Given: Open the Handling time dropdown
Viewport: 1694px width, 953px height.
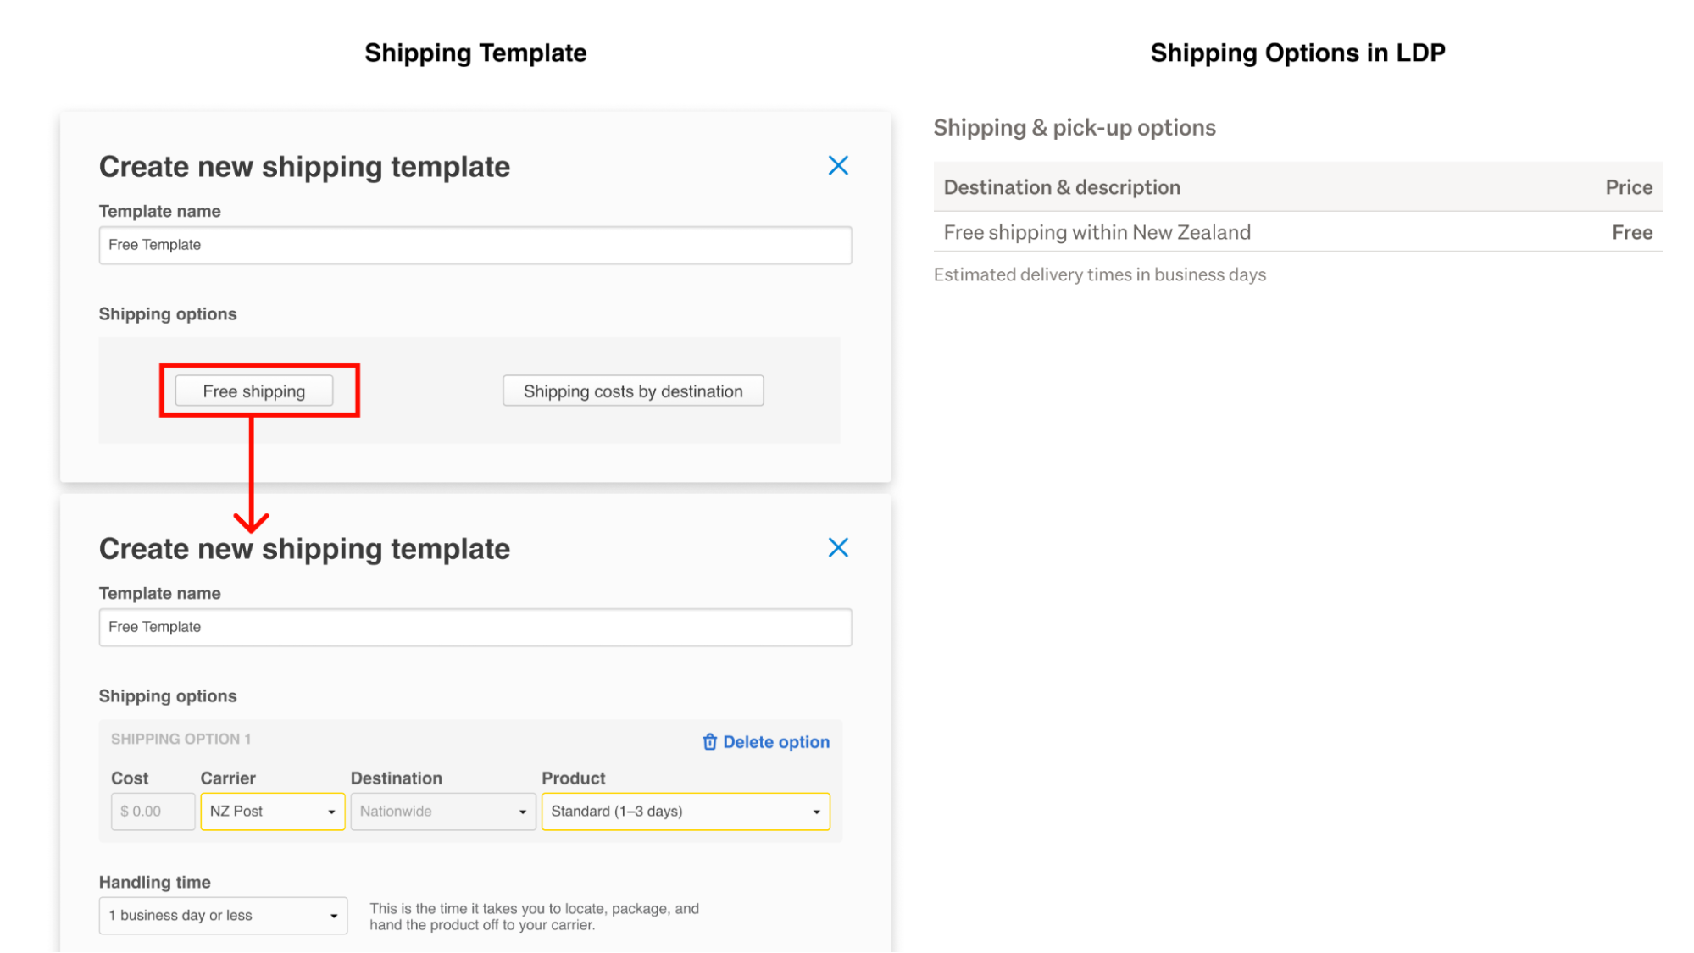Looking at the screenshot, I should click(x=222, y=915).
